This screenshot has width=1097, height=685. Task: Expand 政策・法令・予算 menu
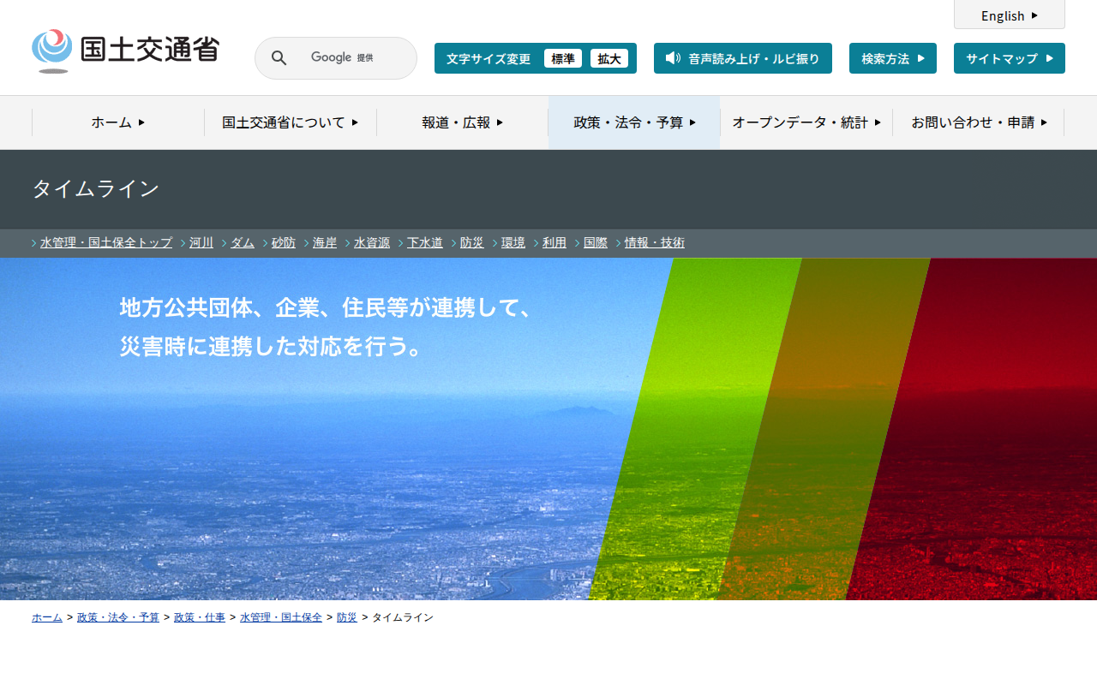(634, 122)
